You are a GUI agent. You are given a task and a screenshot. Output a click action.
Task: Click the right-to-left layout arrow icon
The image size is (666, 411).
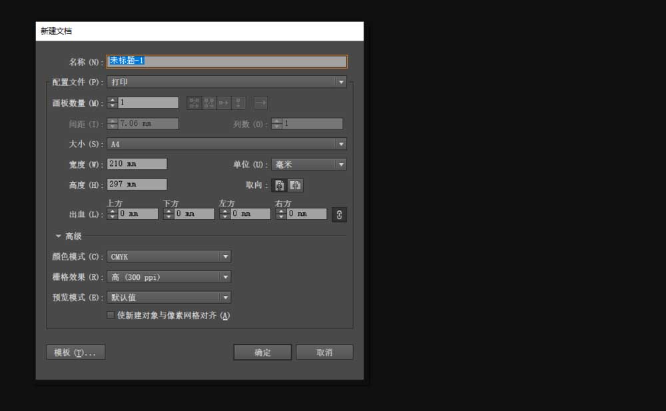tap(260, 103)
